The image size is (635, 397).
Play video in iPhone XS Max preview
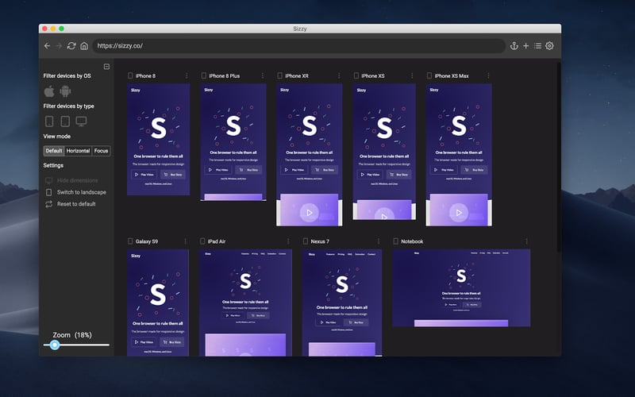coord(459,213)
